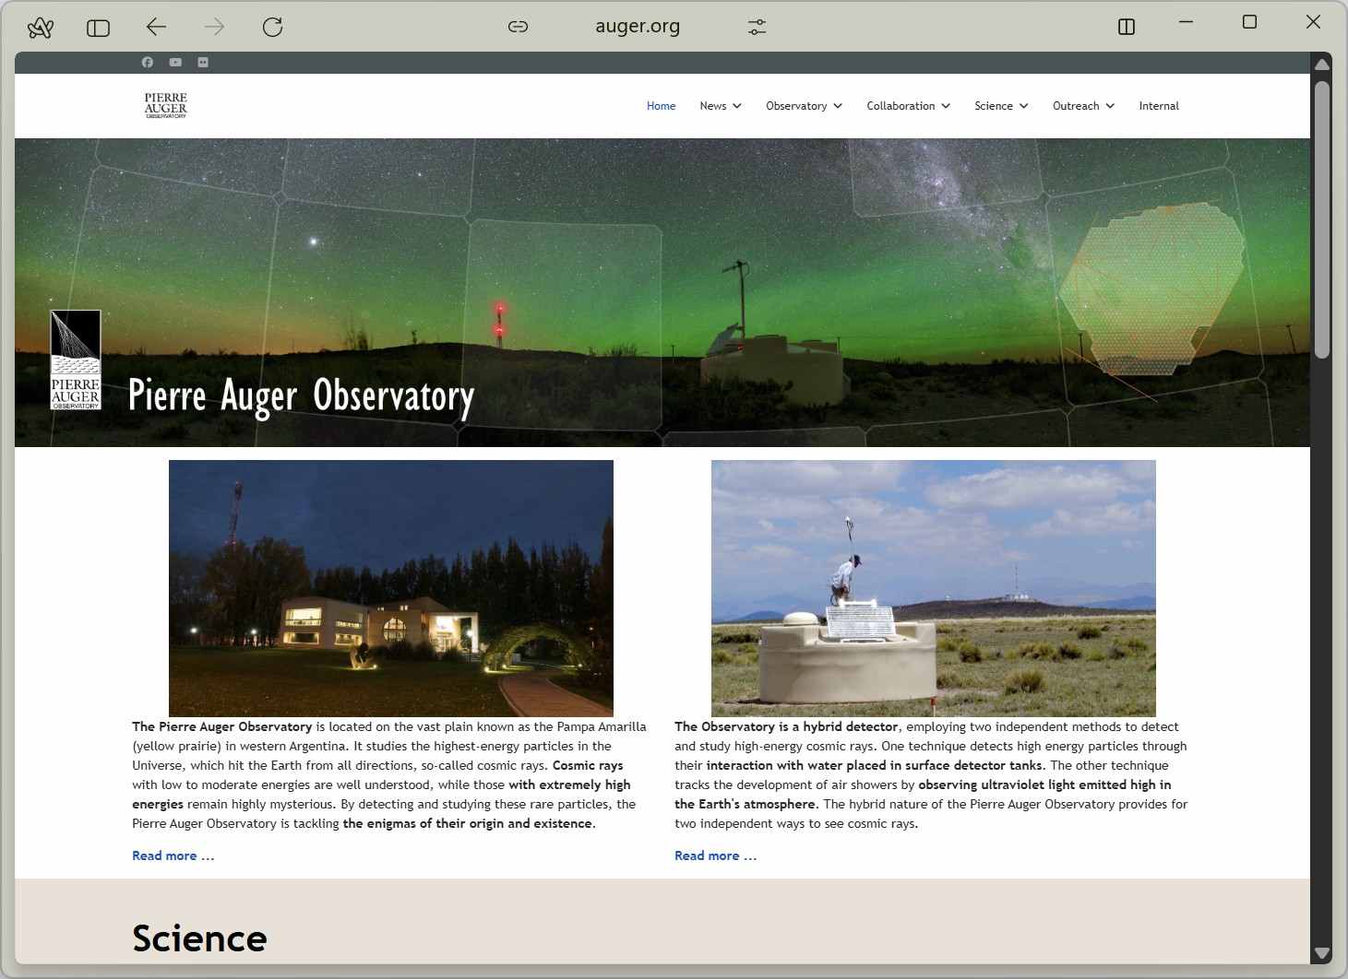The height and width of the screenshot is (979, 1348).
Task: Open the Facebook social link icon
Action: coord(148,63)
